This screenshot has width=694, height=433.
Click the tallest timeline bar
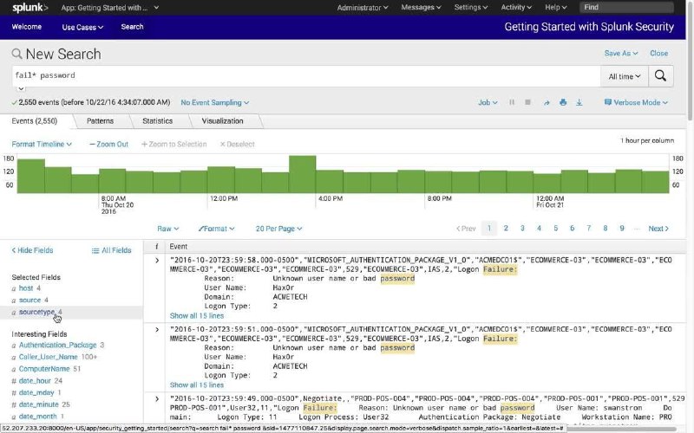(x=302, y=174)
